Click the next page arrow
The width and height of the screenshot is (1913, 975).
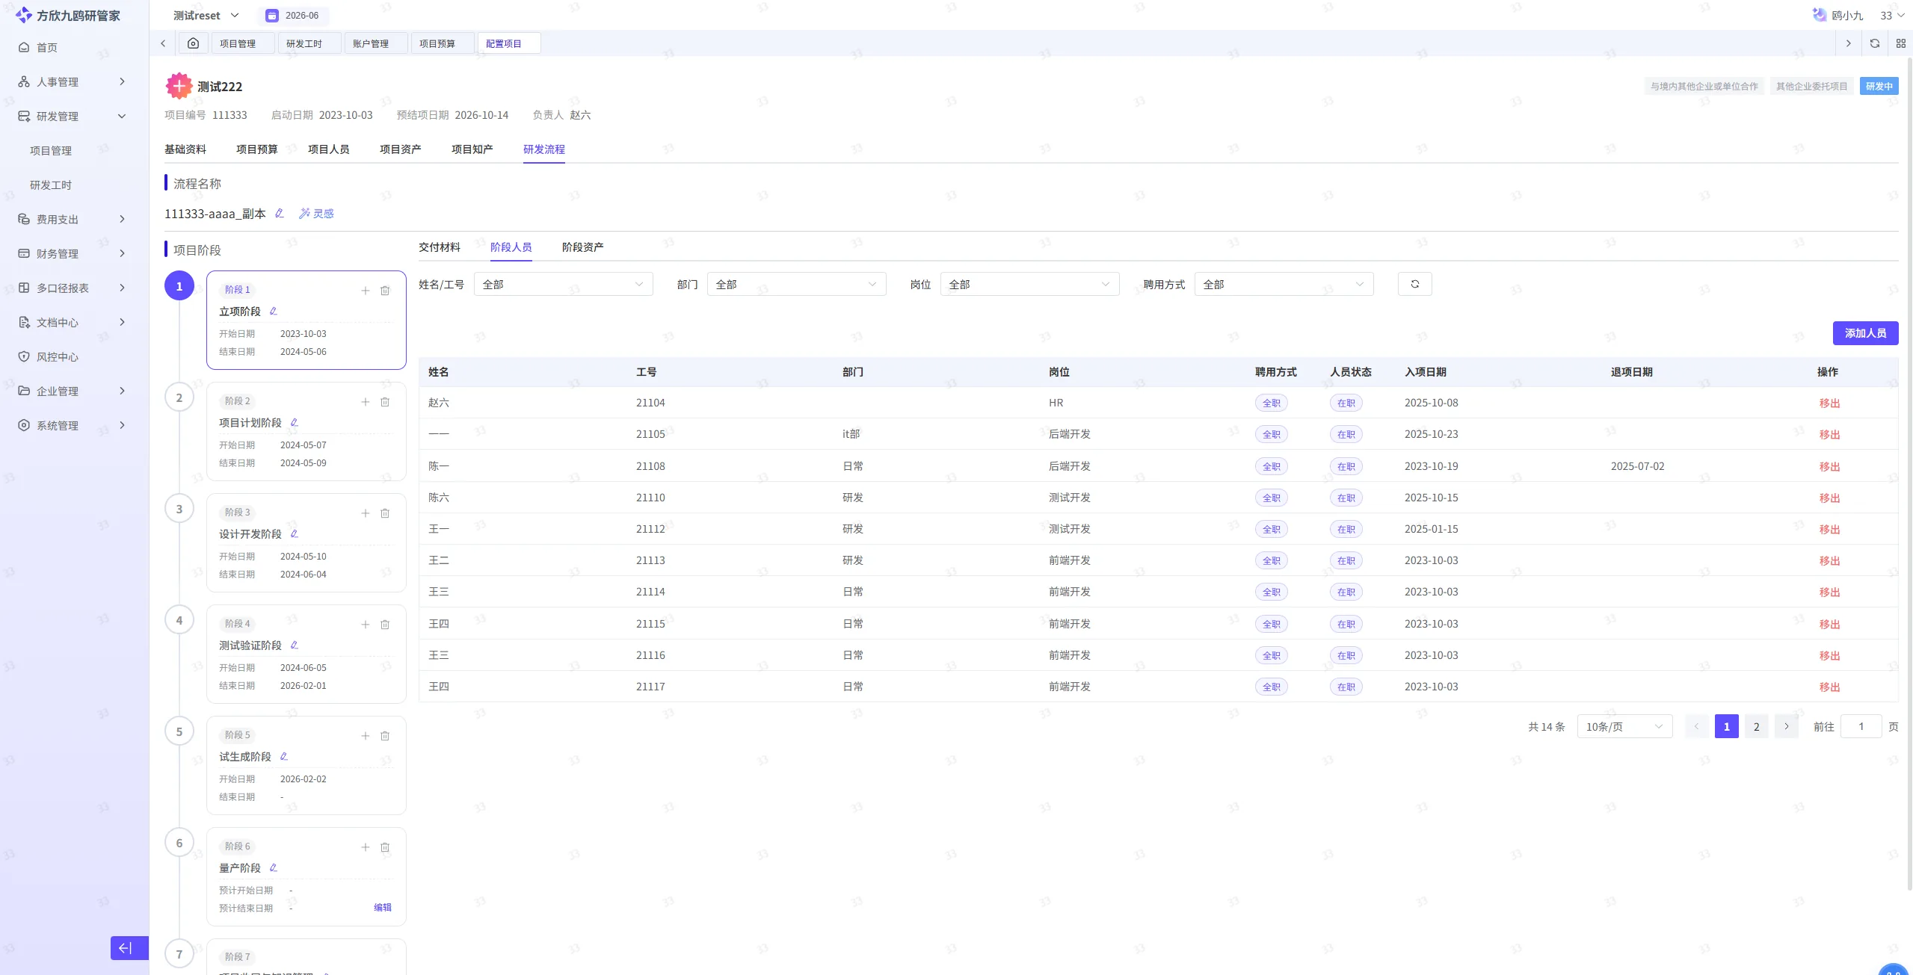(x=1786, y=727)
